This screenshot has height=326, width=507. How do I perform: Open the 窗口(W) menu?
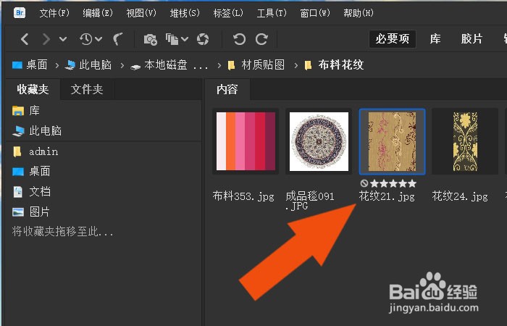click(x=315, y=13)
